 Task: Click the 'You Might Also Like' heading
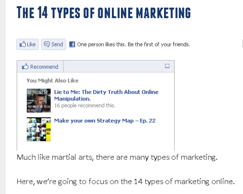[x=53, y=80]
